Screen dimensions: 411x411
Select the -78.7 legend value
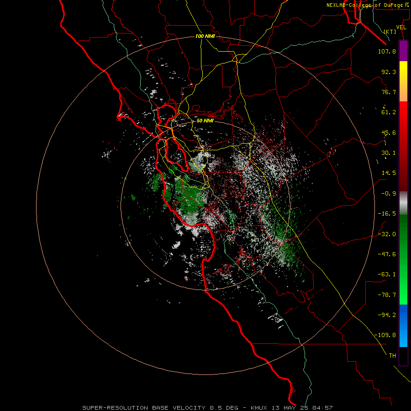[387, 295]
